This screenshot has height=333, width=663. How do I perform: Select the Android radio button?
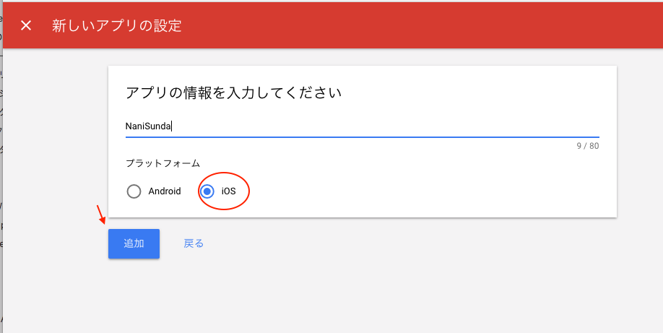tap(134, 191)
